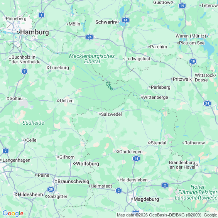Click the A7 highway shield near Lüneburg
Screen dimensions: 218x218
pyautogui.click(x=24, y=71)
